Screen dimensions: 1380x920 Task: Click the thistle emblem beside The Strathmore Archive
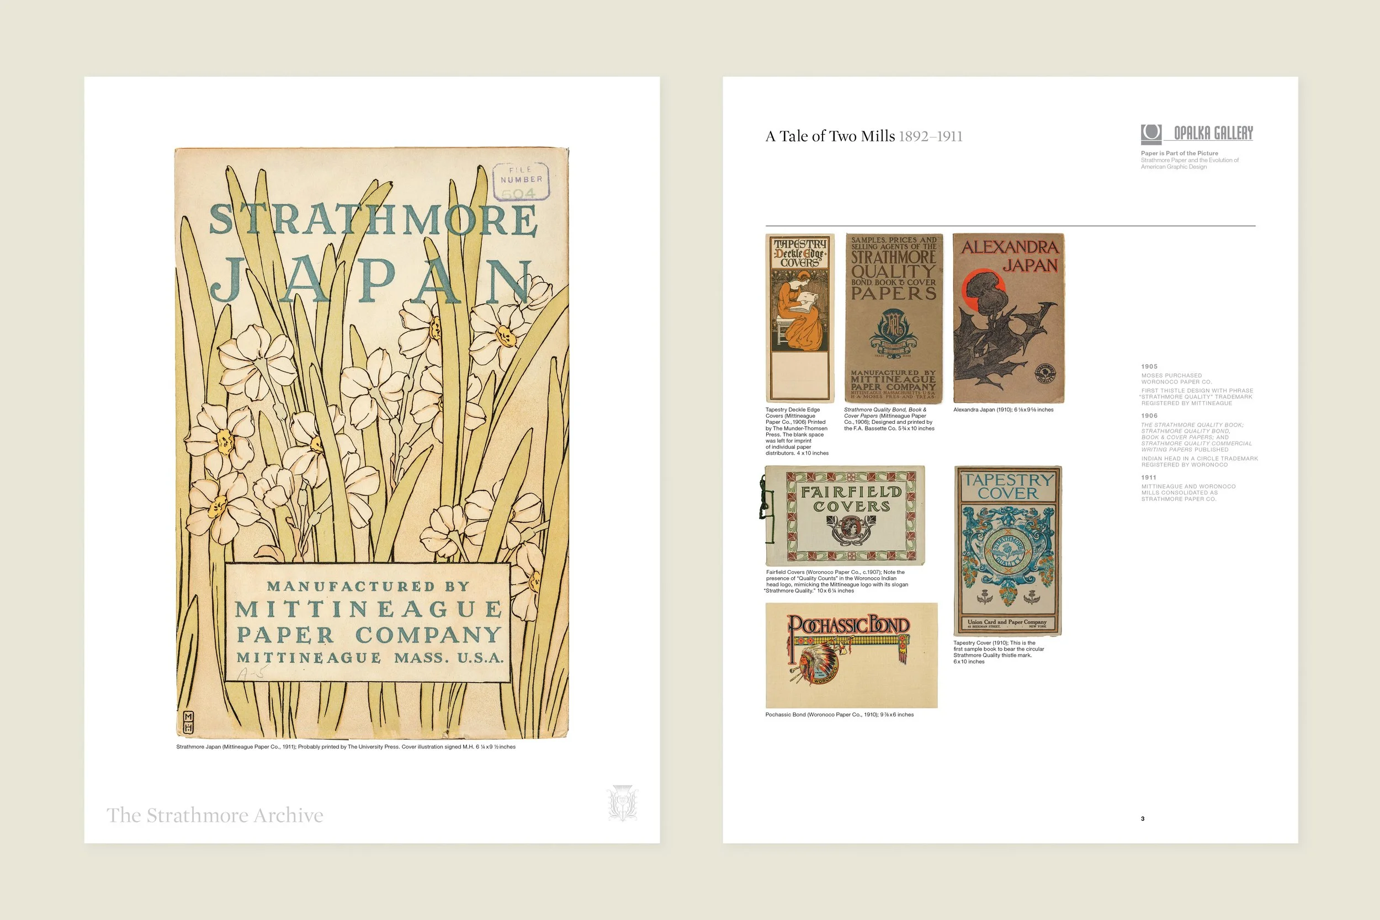622,802
